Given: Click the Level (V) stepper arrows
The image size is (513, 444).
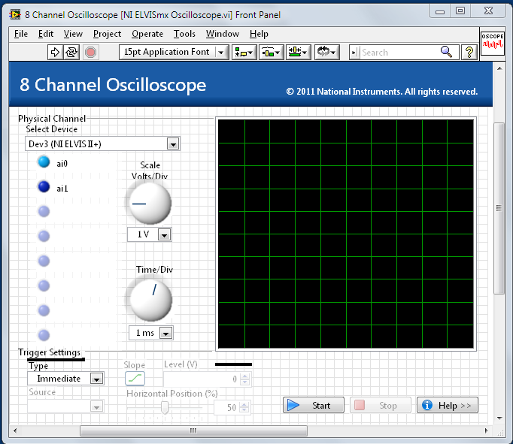Looking at the screenshot, I should tap(244, 379).
